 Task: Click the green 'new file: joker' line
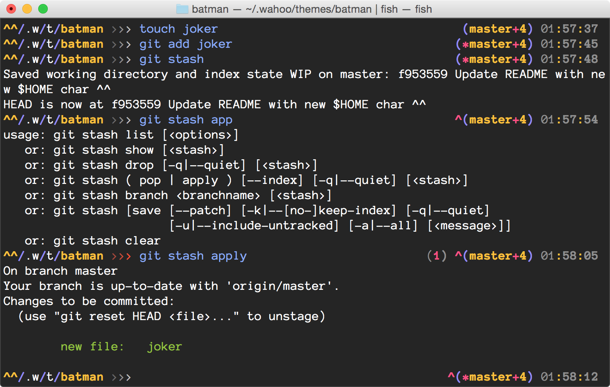tap(121, 347)
